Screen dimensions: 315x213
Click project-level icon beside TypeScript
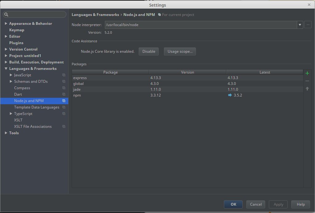tap(64, 113)
